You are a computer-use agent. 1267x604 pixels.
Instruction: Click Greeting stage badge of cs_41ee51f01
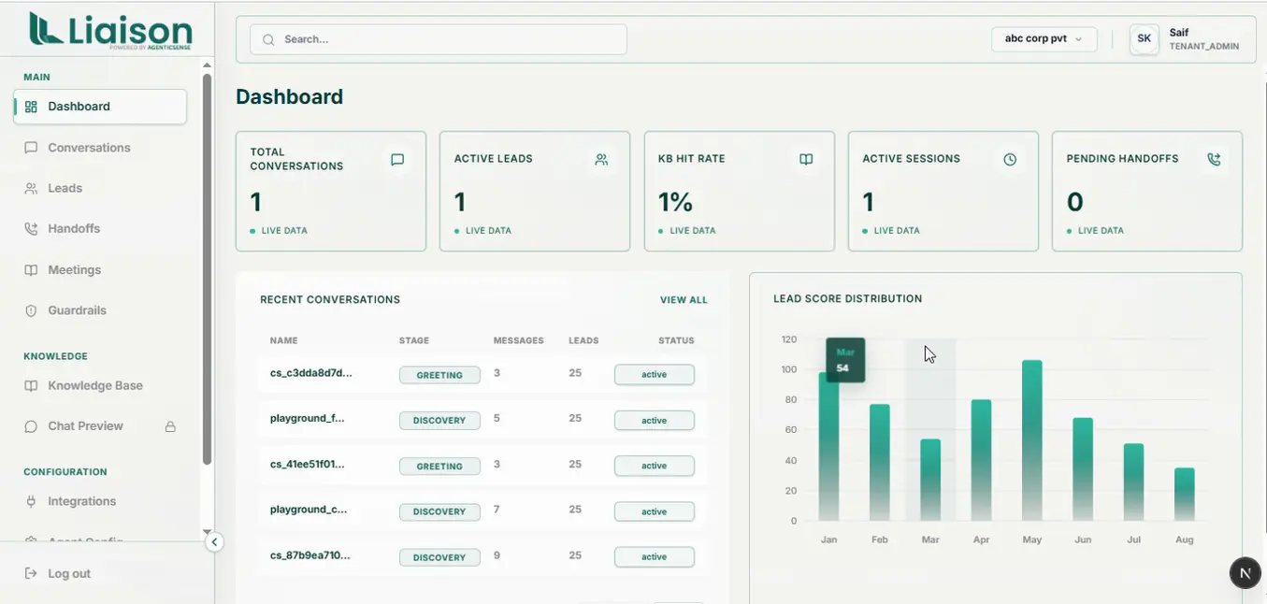439,466
